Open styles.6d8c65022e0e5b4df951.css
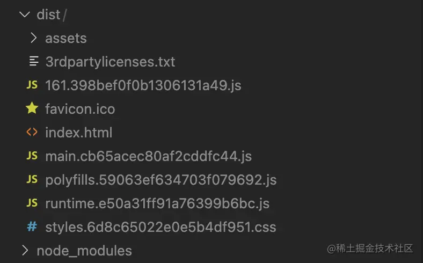The width and height of the screenshot is (423, 263). (x=161, y=227)
